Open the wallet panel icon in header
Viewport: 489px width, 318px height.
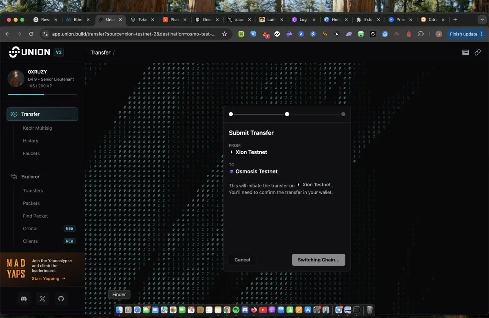tap(465, 52)
